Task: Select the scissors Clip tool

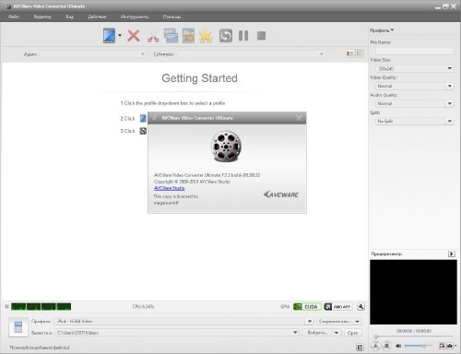Action: tap(153, 36)
